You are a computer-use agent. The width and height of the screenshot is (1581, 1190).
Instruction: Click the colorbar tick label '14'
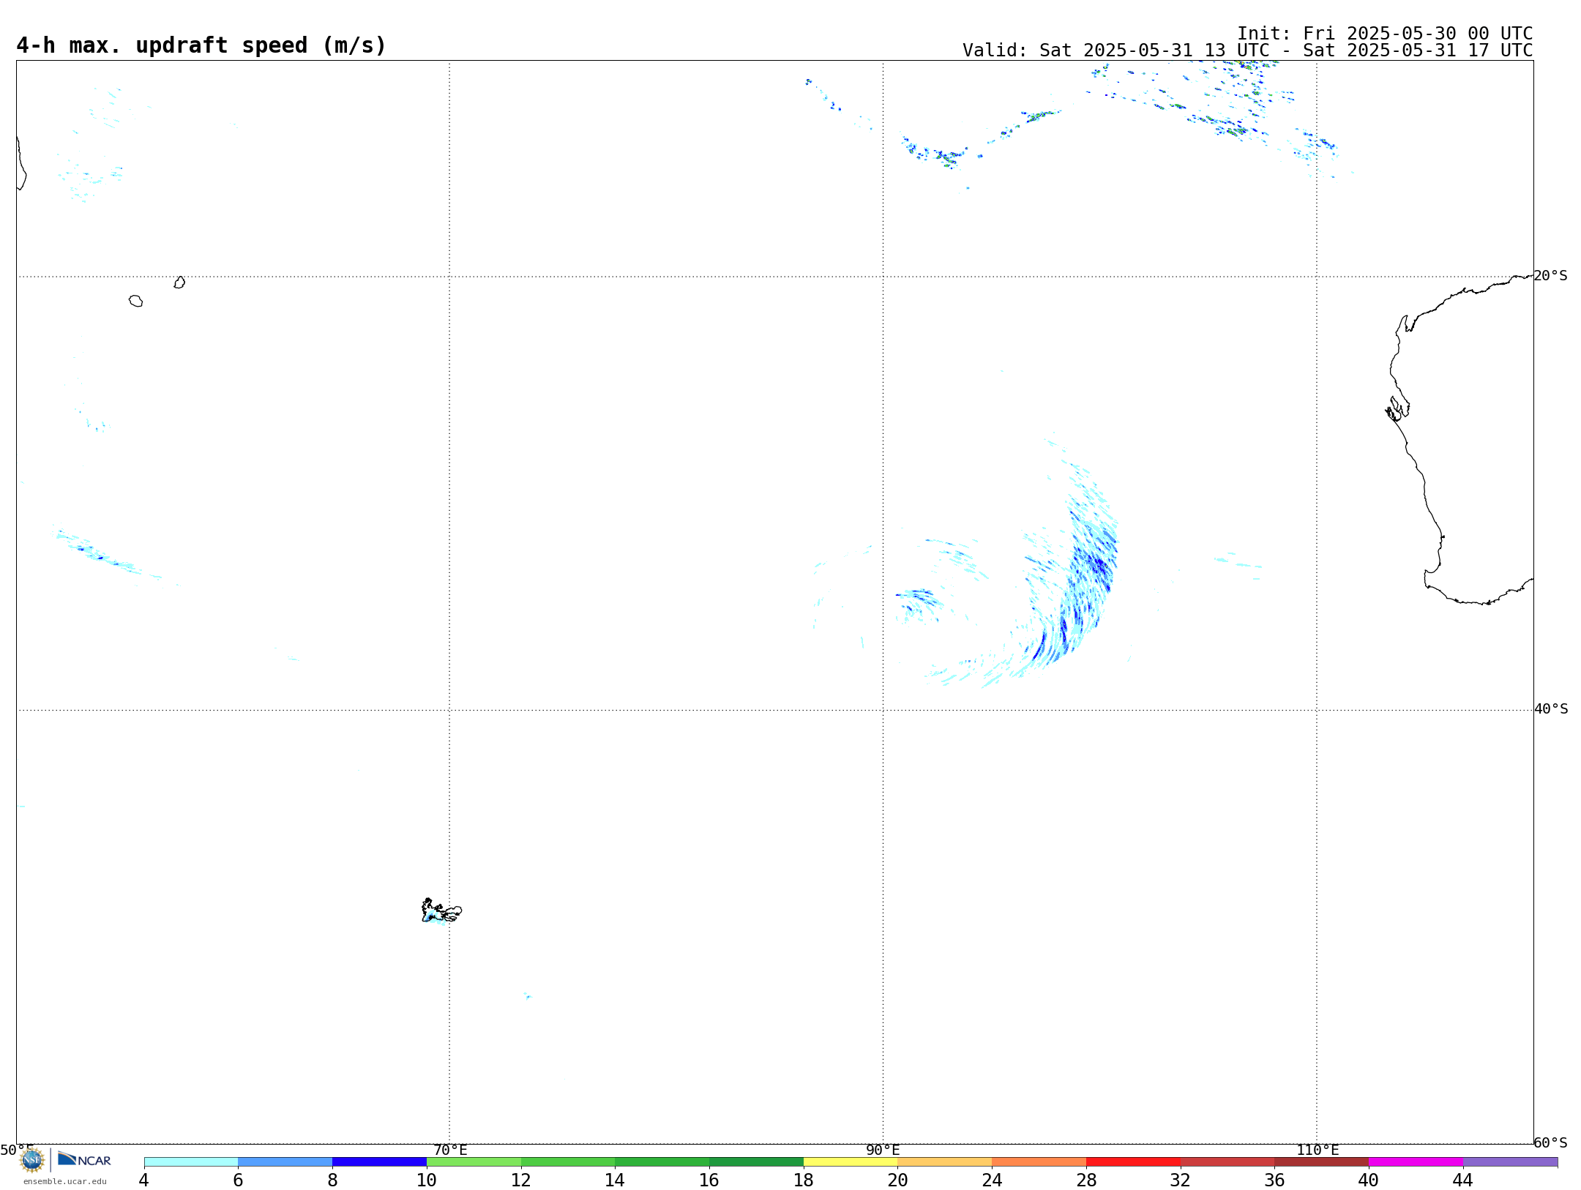tap(615, 1180)
